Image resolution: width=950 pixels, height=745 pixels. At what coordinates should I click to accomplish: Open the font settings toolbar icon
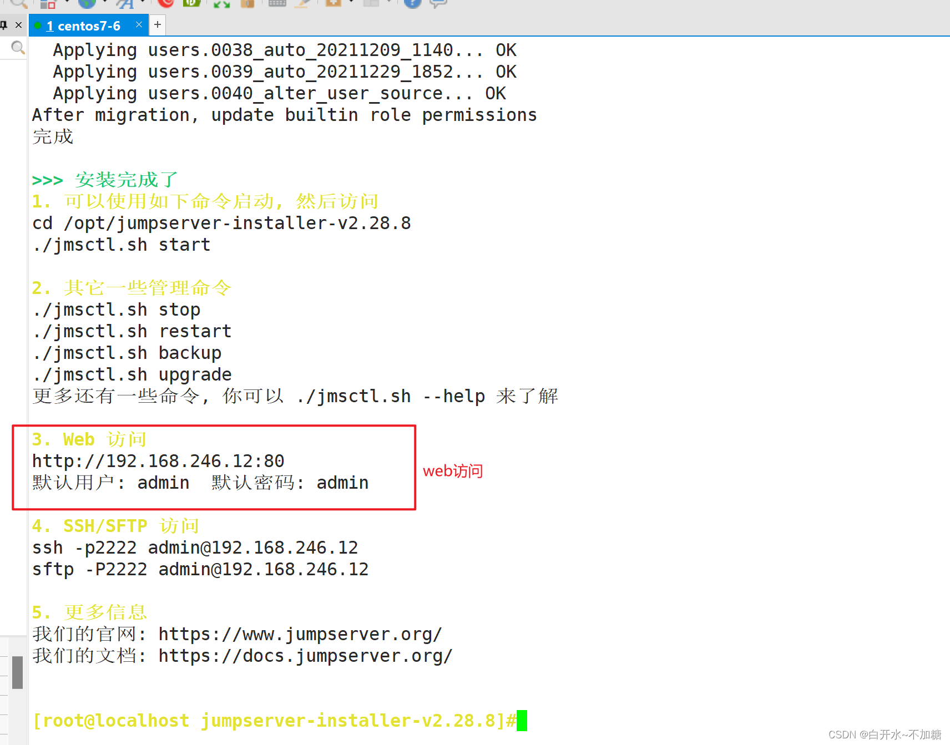click(124, 3)
